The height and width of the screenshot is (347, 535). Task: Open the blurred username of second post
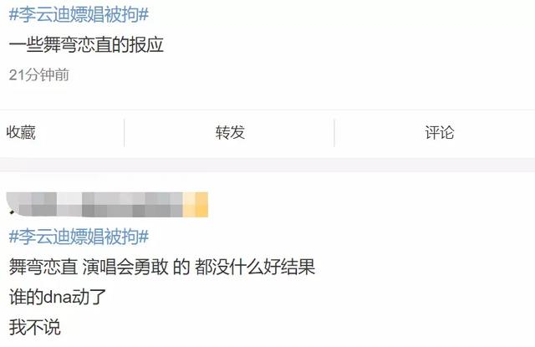pos(95,205)
